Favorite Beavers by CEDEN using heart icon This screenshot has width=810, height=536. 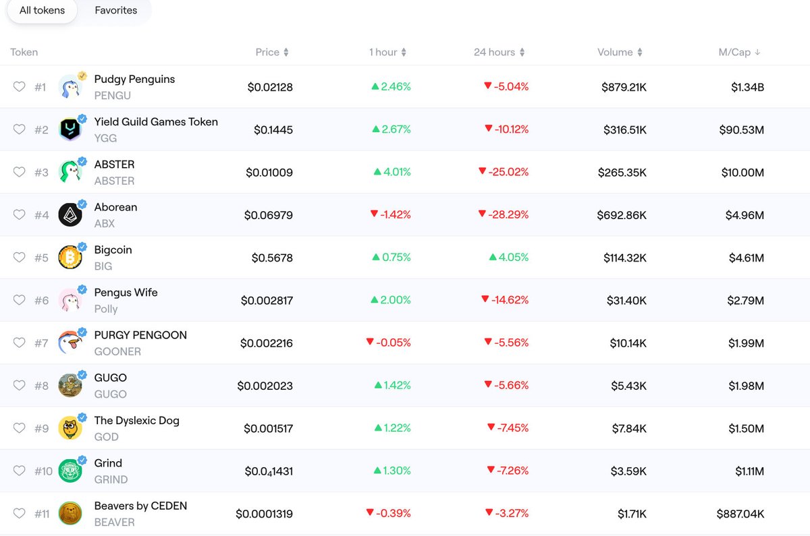point(19,513)
